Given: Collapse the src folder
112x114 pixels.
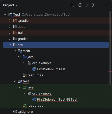Looking at the screenshot, I should coord(10,45).
